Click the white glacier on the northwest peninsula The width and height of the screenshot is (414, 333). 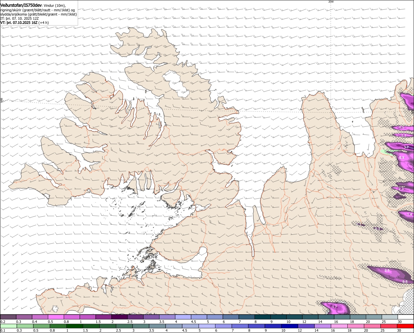coord(176,84)
